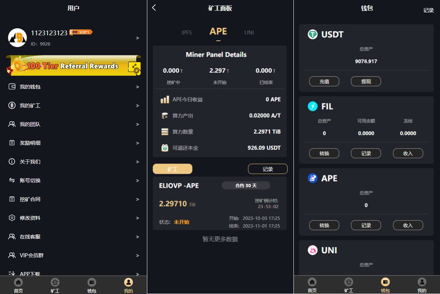
Task: Click the 充值 deposit button under USDT
Action: click(x=324, y=82)
